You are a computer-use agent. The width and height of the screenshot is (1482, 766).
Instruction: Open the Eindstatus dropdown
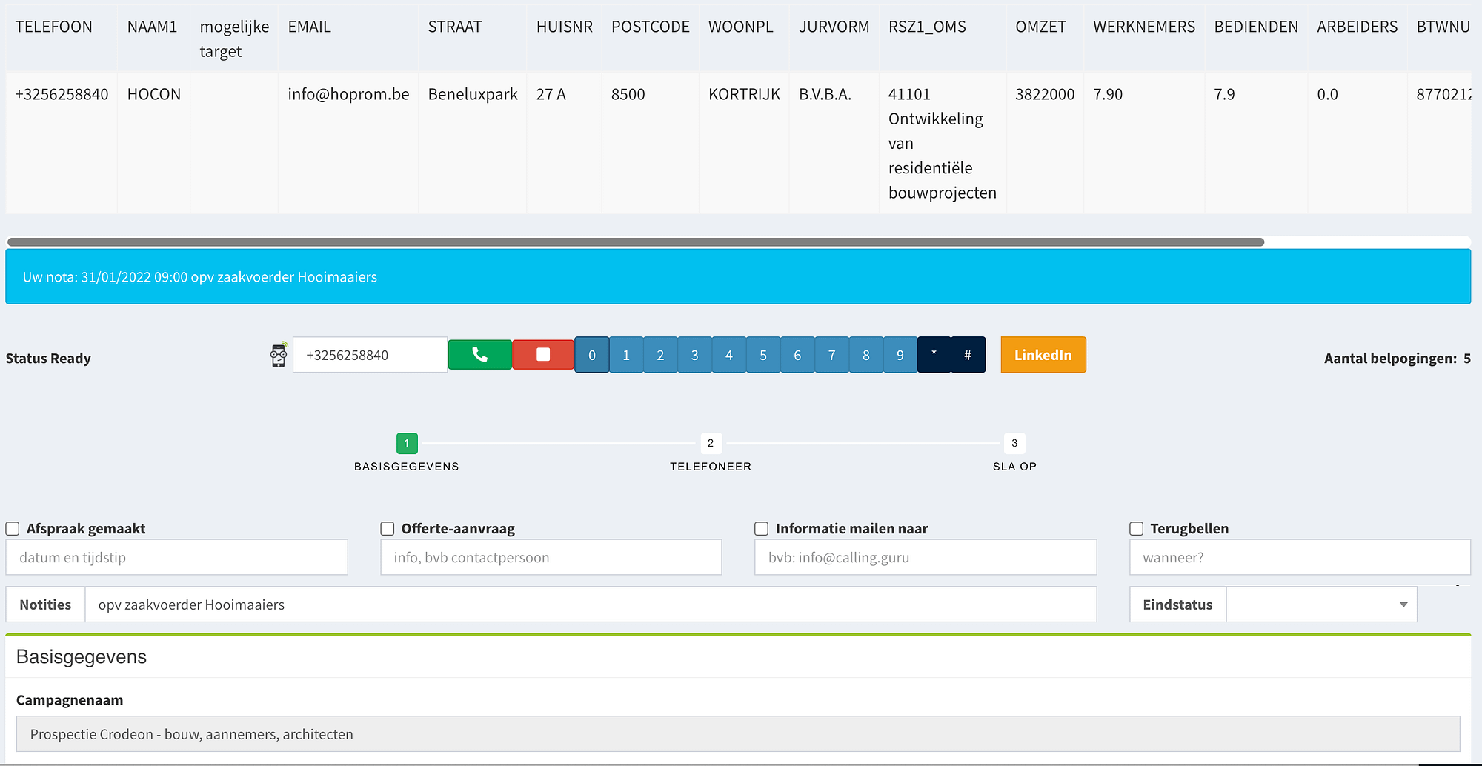click(1321, 605)
